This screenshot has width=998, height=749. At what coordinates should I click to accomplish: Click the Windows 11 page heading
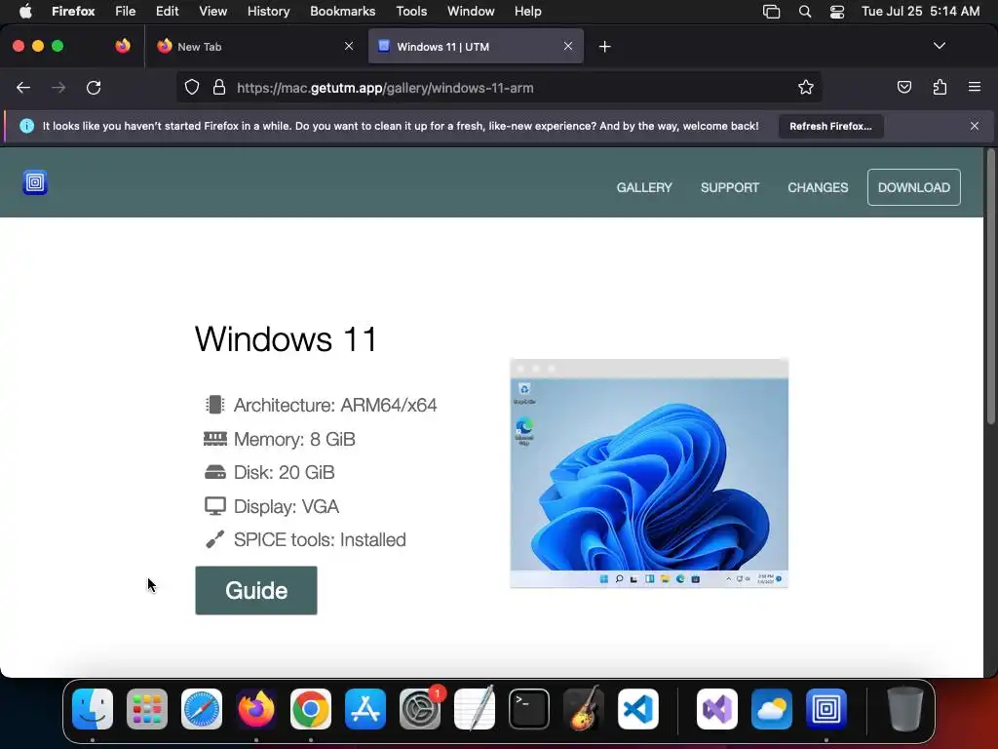(286, 338)
